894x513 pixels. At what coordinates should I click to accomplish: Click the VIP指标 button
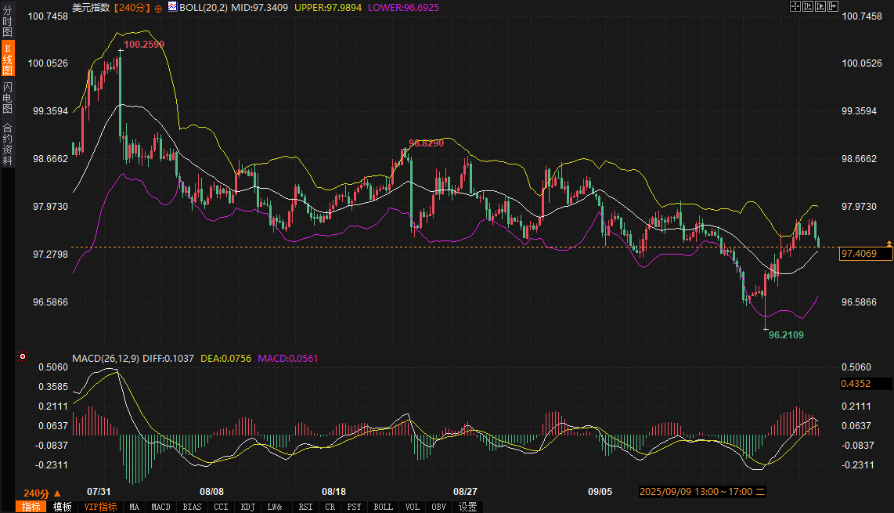coord(100,507)
